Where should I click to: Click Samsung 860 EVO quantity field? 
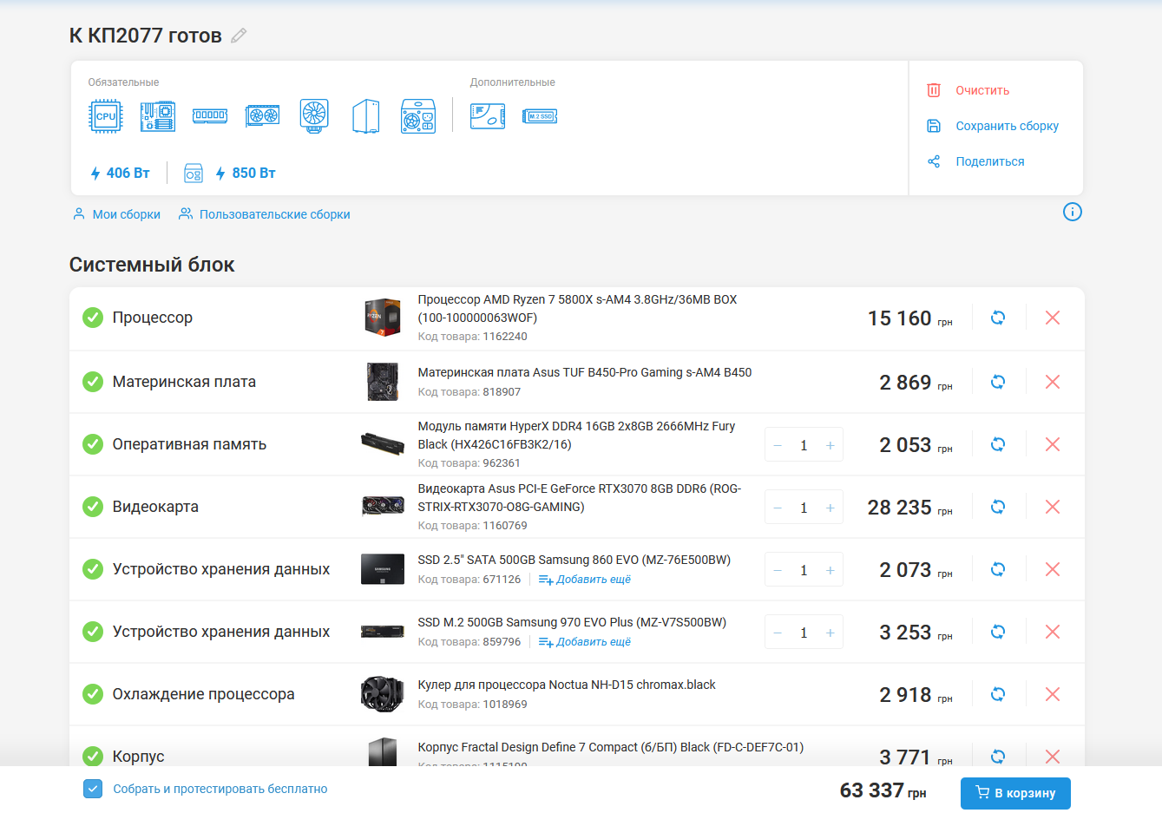[804, 570]
